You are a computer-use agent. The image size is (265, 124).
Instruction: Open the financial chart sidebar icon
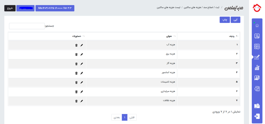click(257, 68)
